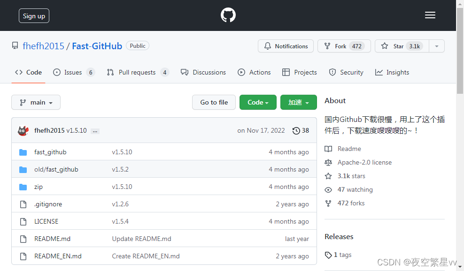Open the Projects tab

point(300,72)
